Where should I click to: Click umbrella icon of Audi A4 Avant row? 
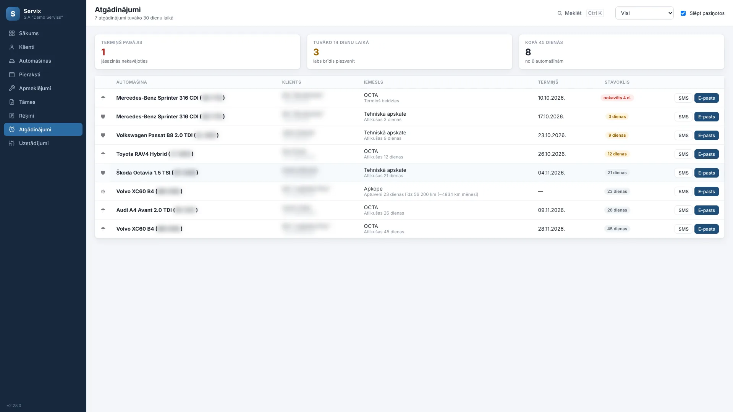103,210
